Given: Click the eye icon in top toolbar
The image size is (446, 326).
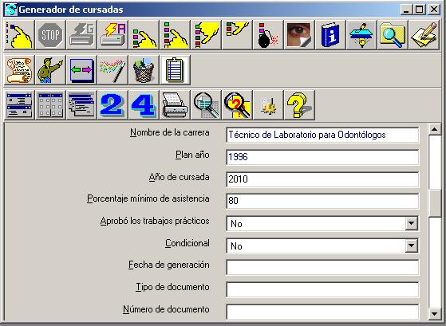Looking at the screenshot, I should coord(299,35).
